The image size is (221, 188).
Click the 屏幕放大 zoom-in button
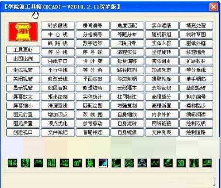coord(23,97)
